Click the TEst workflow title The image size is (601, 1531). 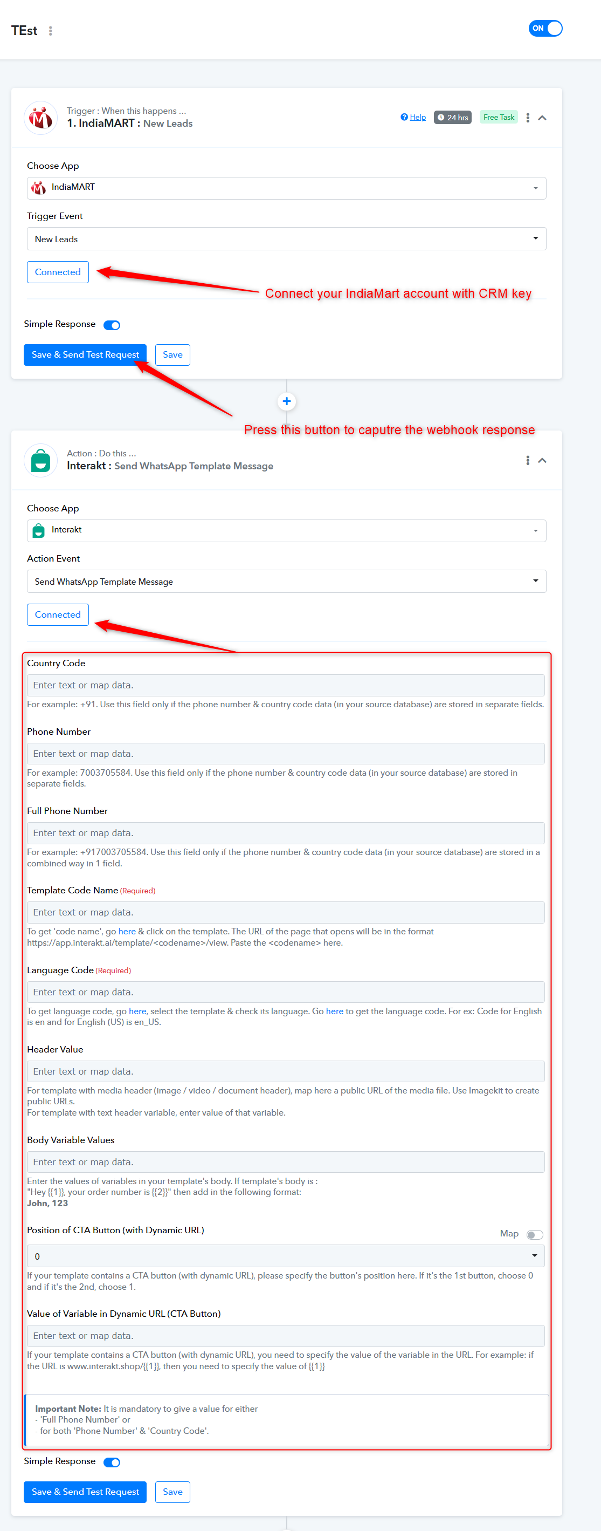24,31
